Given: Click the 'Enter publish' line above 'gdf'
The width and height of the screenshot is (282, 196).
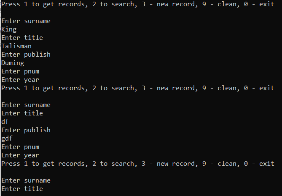Looking at the screenshot, I should (26, 130).
